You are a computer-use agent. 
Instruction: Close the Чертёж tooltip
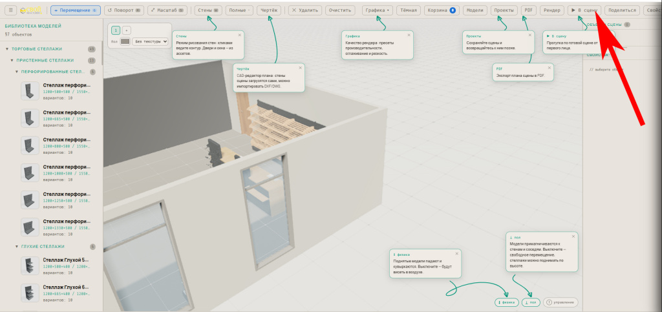[x=300, y=67]
